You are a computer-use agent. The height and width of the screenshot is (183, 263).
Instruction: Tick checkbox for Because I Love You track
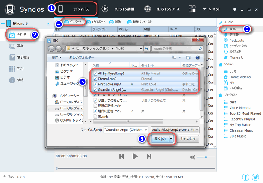pos(57,36)
